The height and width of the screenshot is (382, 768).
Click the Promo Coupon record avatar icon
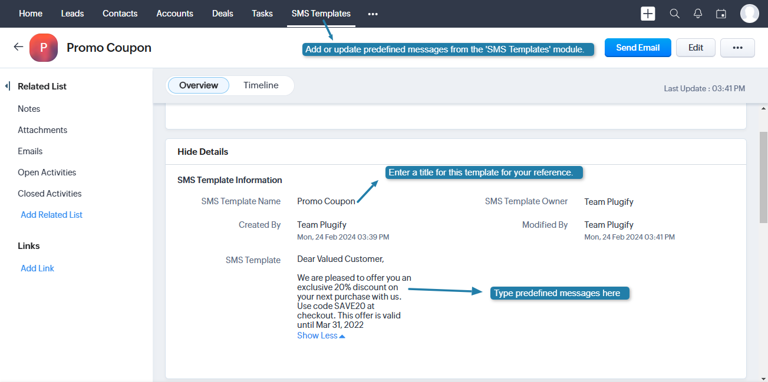44,48
